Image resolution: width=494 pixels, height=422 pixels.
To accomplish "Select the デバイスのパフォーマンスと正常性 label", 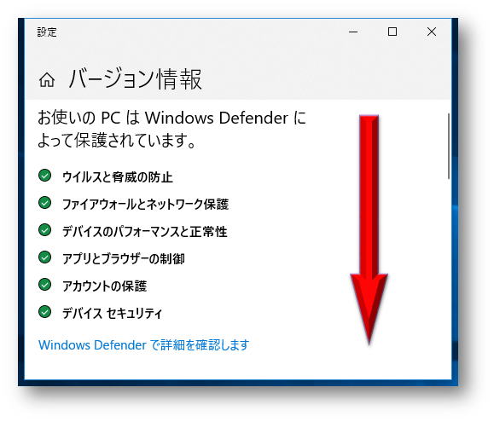I will coord(144,232).
